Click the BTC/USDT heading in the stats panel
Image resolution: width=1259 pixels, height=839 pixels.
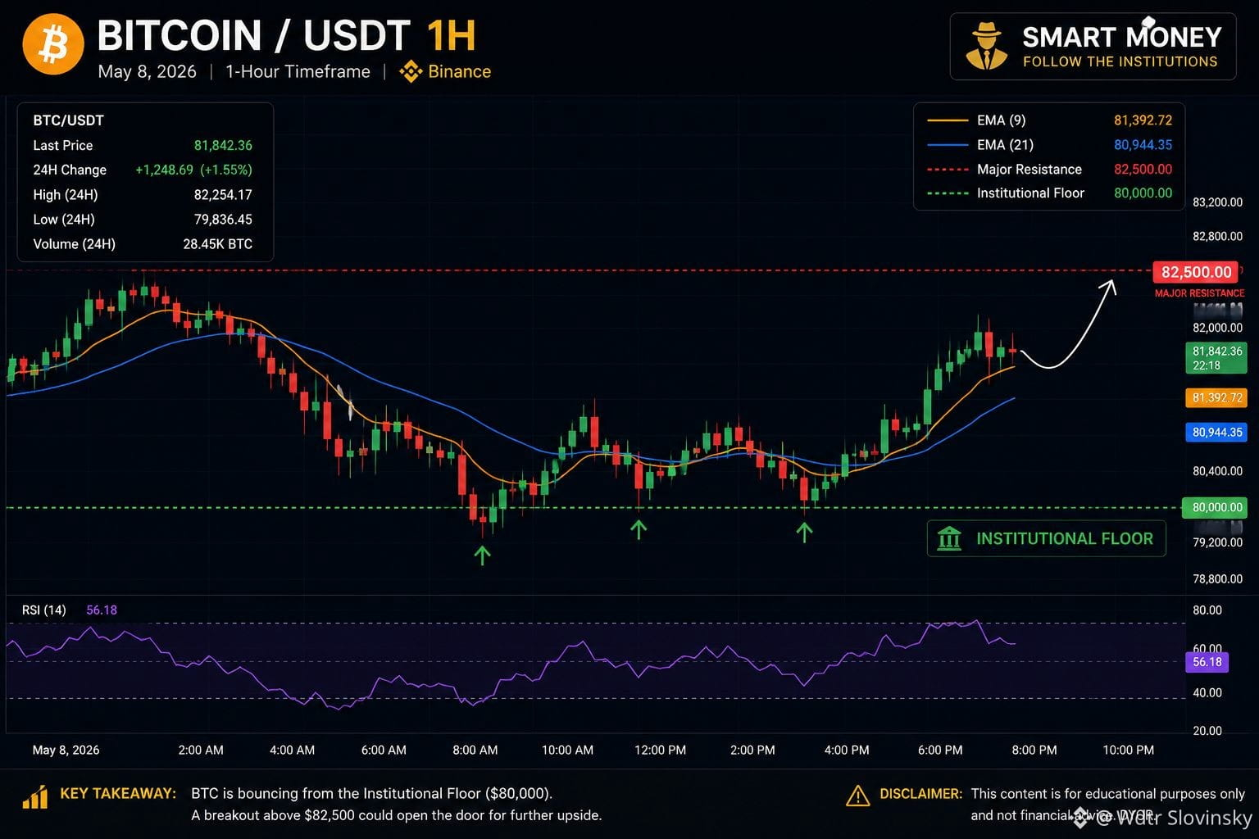pos(69,120)
